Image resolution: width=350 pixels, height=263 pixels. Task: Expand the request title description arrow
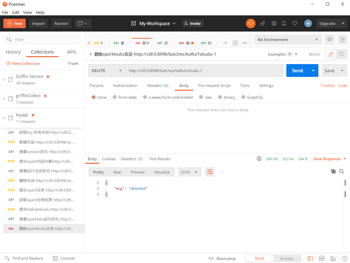[91, 54]
